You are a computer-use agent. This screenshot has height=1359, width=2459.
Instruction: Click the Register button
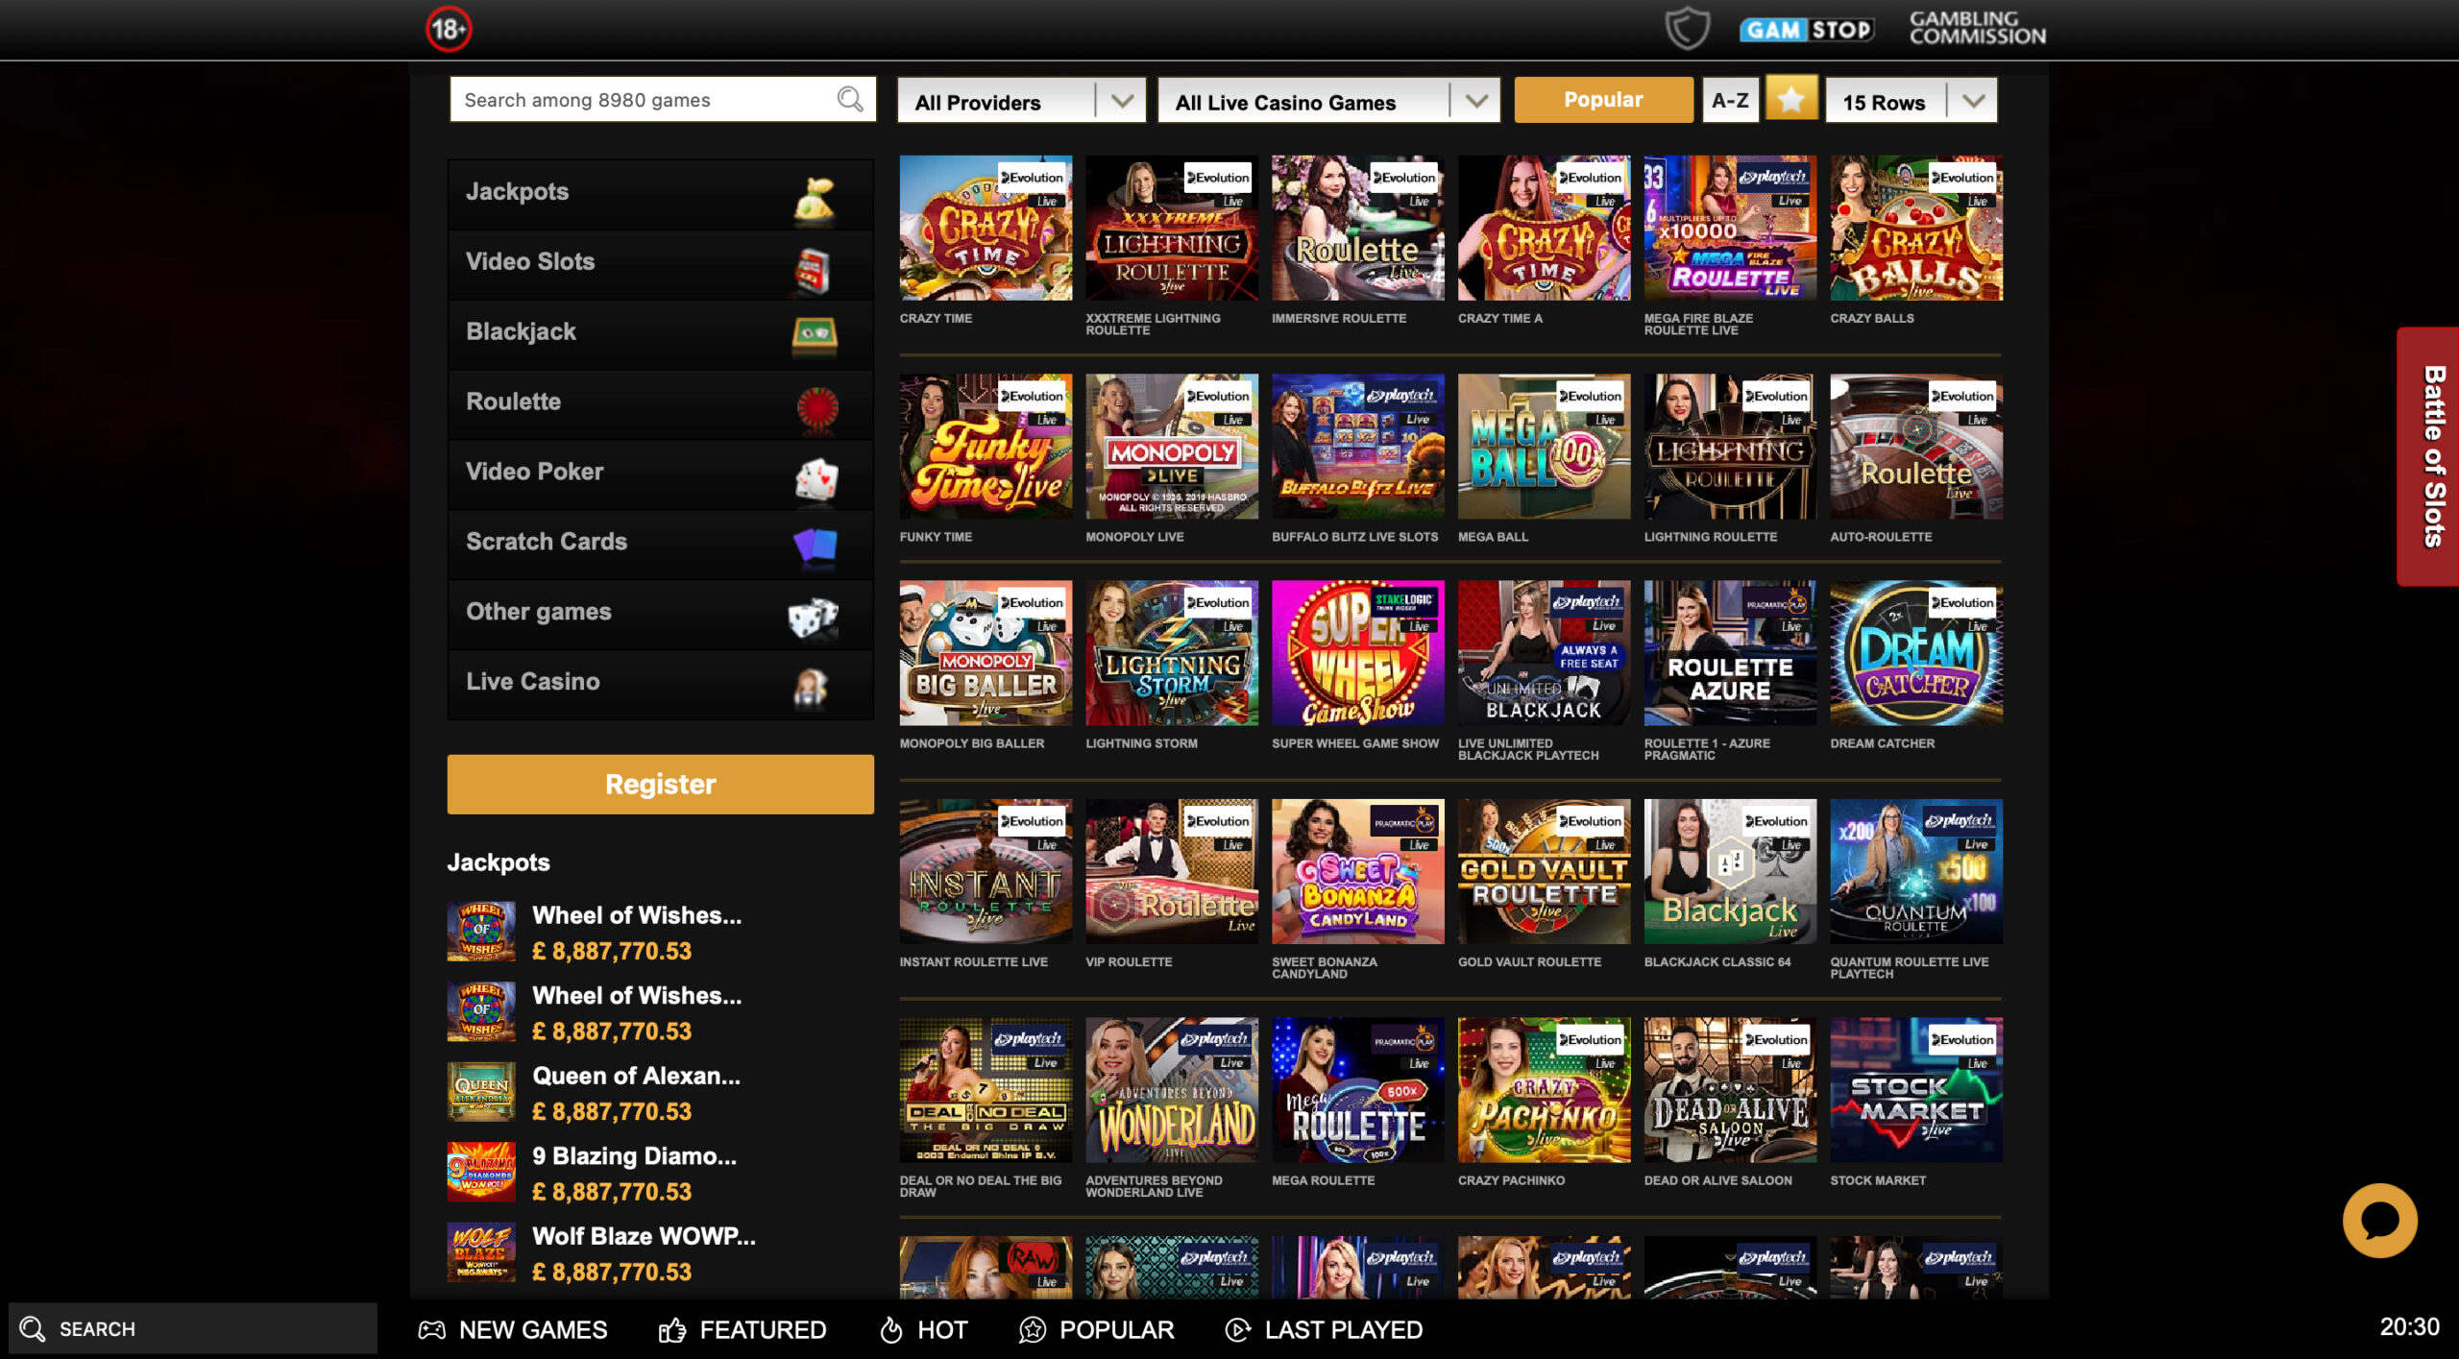pos(661,785)
